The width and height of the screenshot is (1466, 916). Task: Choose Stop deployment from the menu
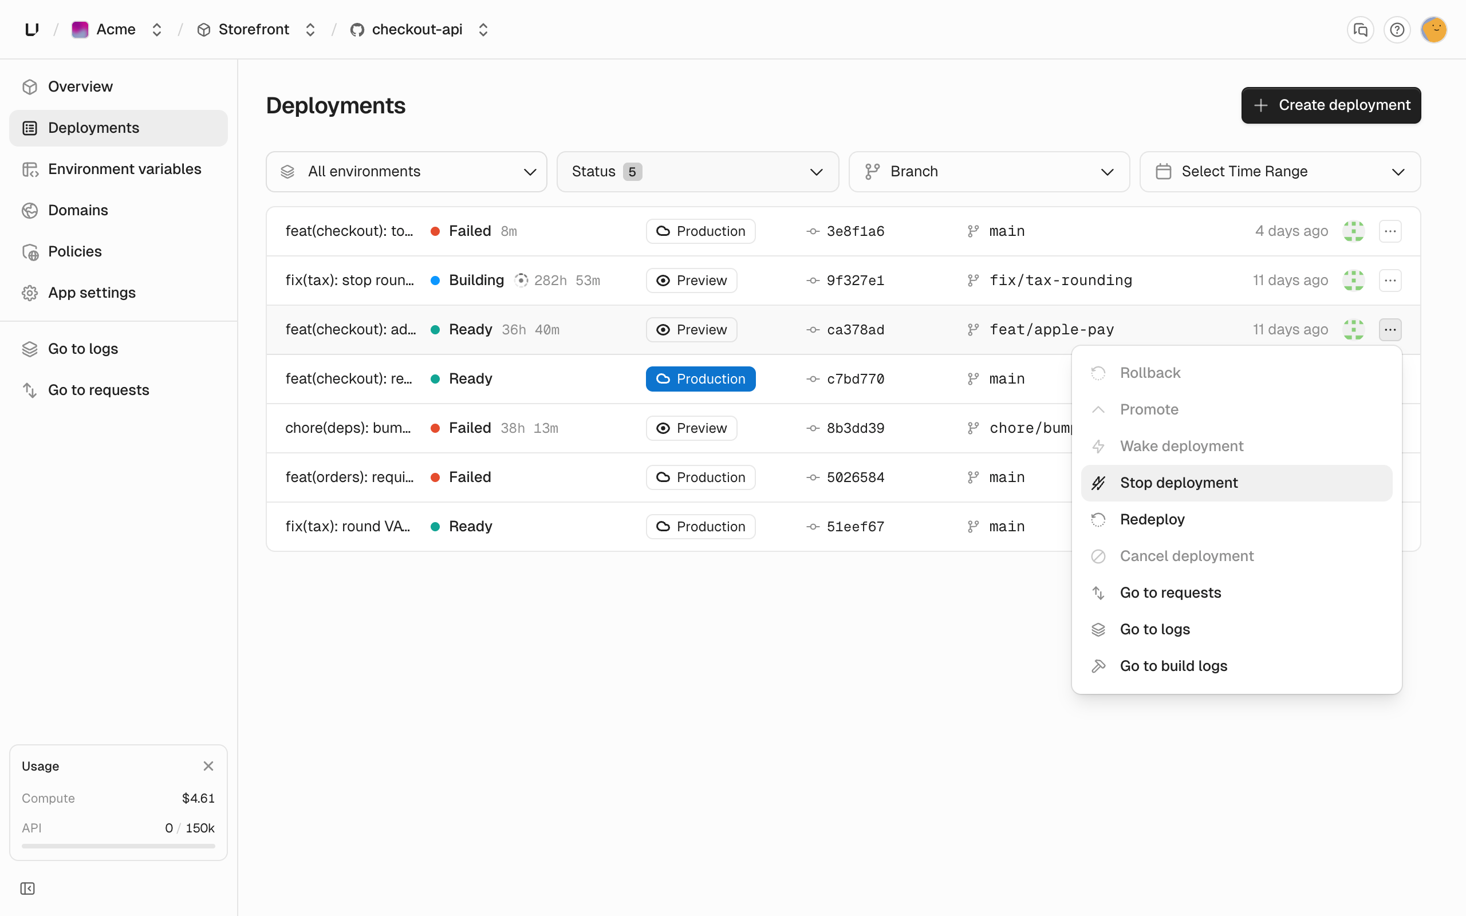pos(1236,483)
